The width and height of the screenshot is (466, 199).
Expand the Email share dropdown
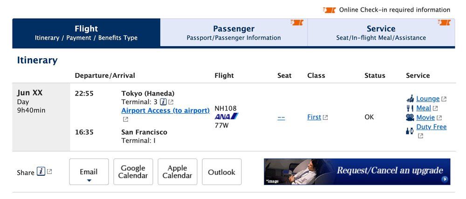(x=89, y=172)
